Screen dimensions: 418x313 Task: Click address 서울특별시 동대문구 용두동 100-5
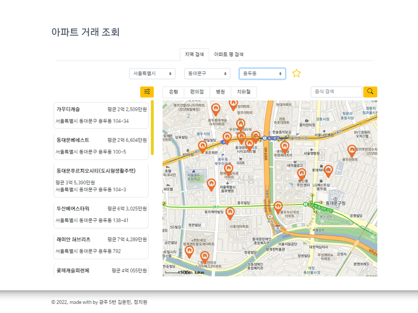91,152
